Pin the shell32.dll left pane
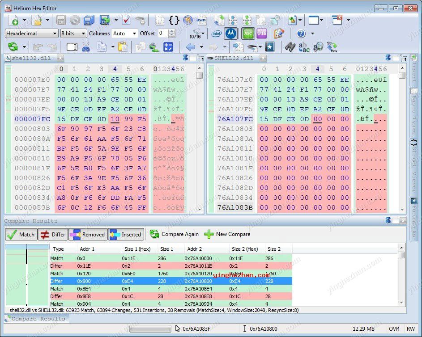Screen dimensions: 422x337 coord(185,58)
